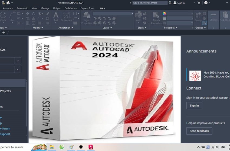
Task: Select the Scale tool in Modify panel
Action: click(34, 23)
